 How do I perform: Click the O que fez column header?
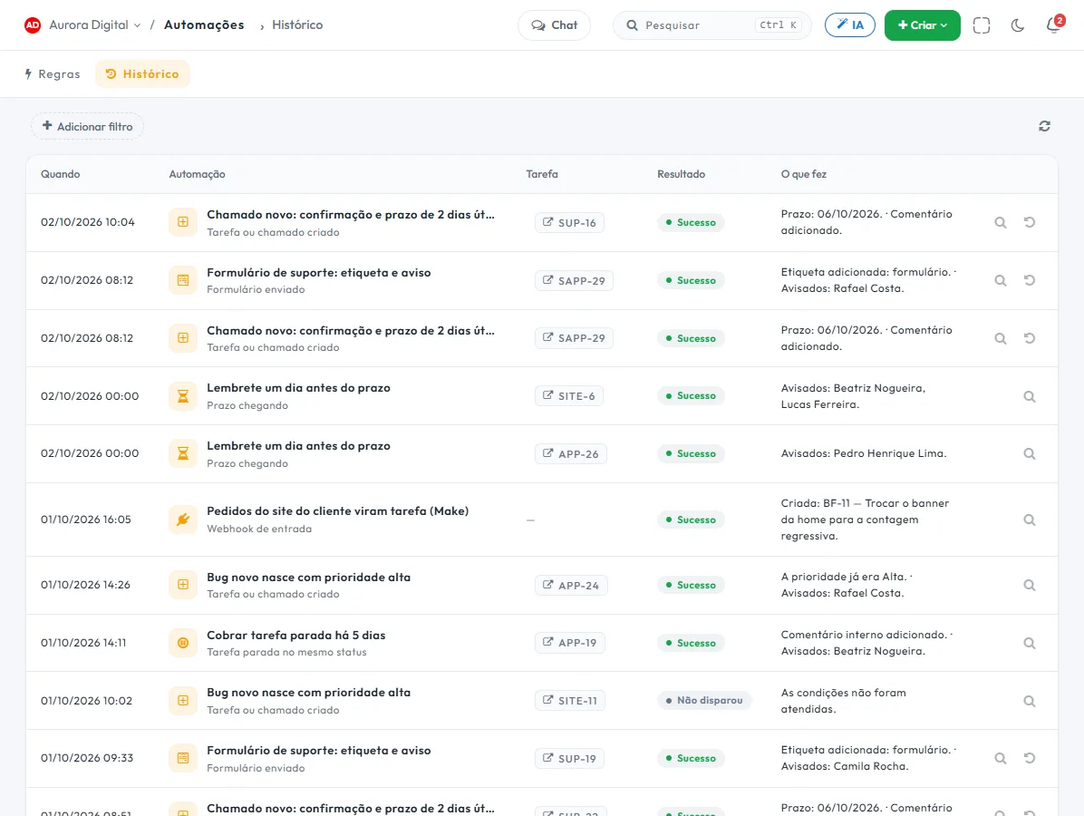pos(803,174)
